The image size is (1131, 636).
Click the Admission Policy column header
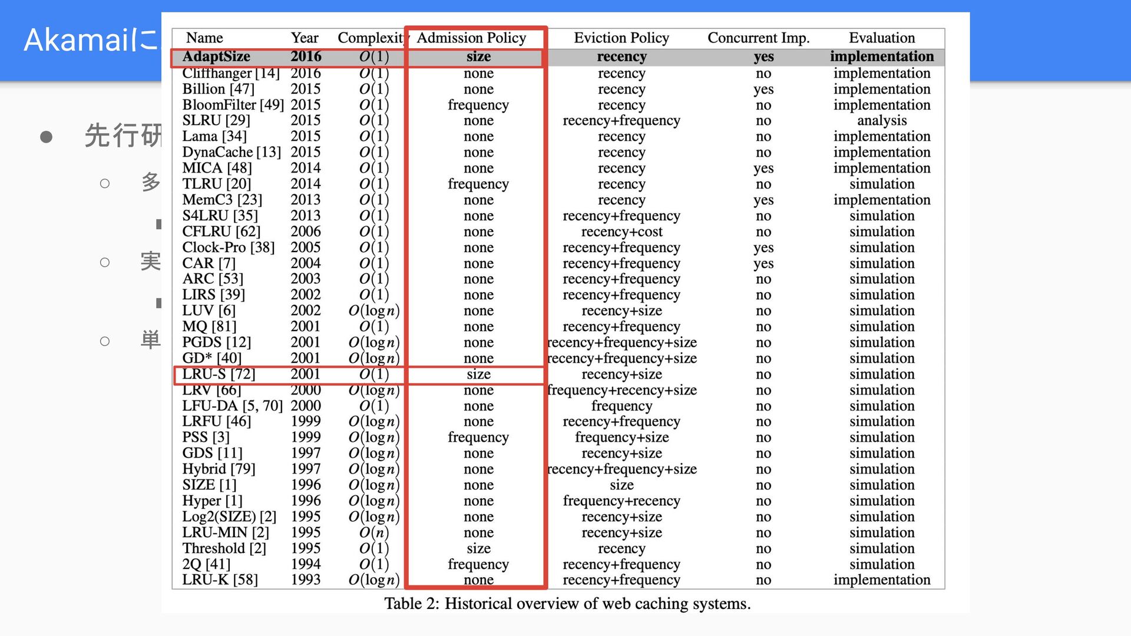[x=471, y=38]
